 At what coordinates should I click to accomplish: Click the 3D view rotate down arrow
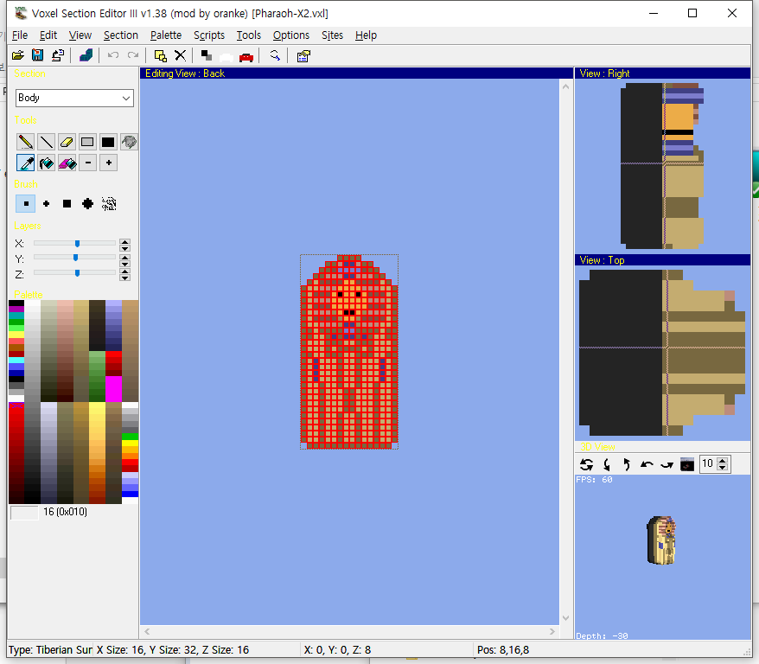point(607,464)
